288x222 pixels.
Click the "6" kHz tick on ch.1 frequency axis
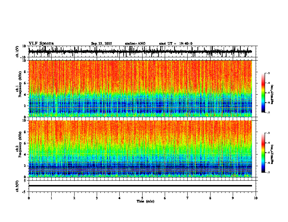click(25, 83)
